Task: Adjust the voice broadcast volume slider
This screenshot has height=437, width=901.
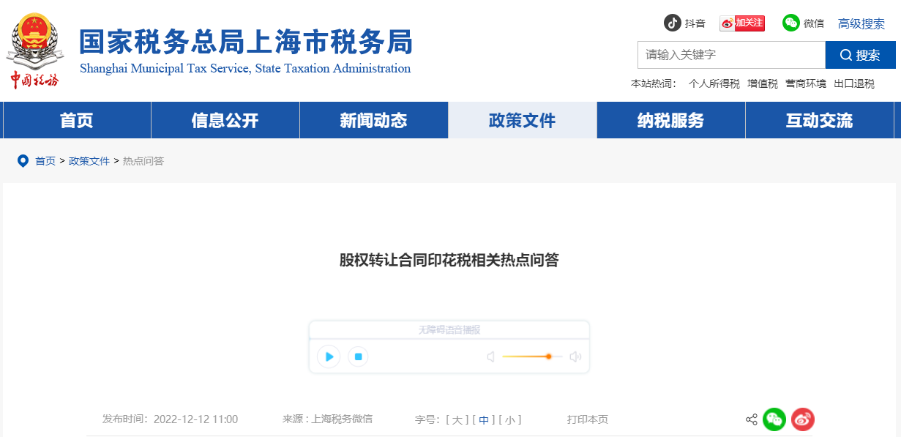Action: tap(548, 356)
